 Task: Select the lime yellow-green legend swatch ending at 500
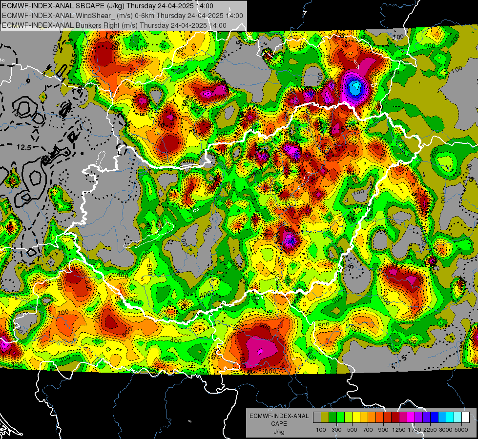[349, 418]
